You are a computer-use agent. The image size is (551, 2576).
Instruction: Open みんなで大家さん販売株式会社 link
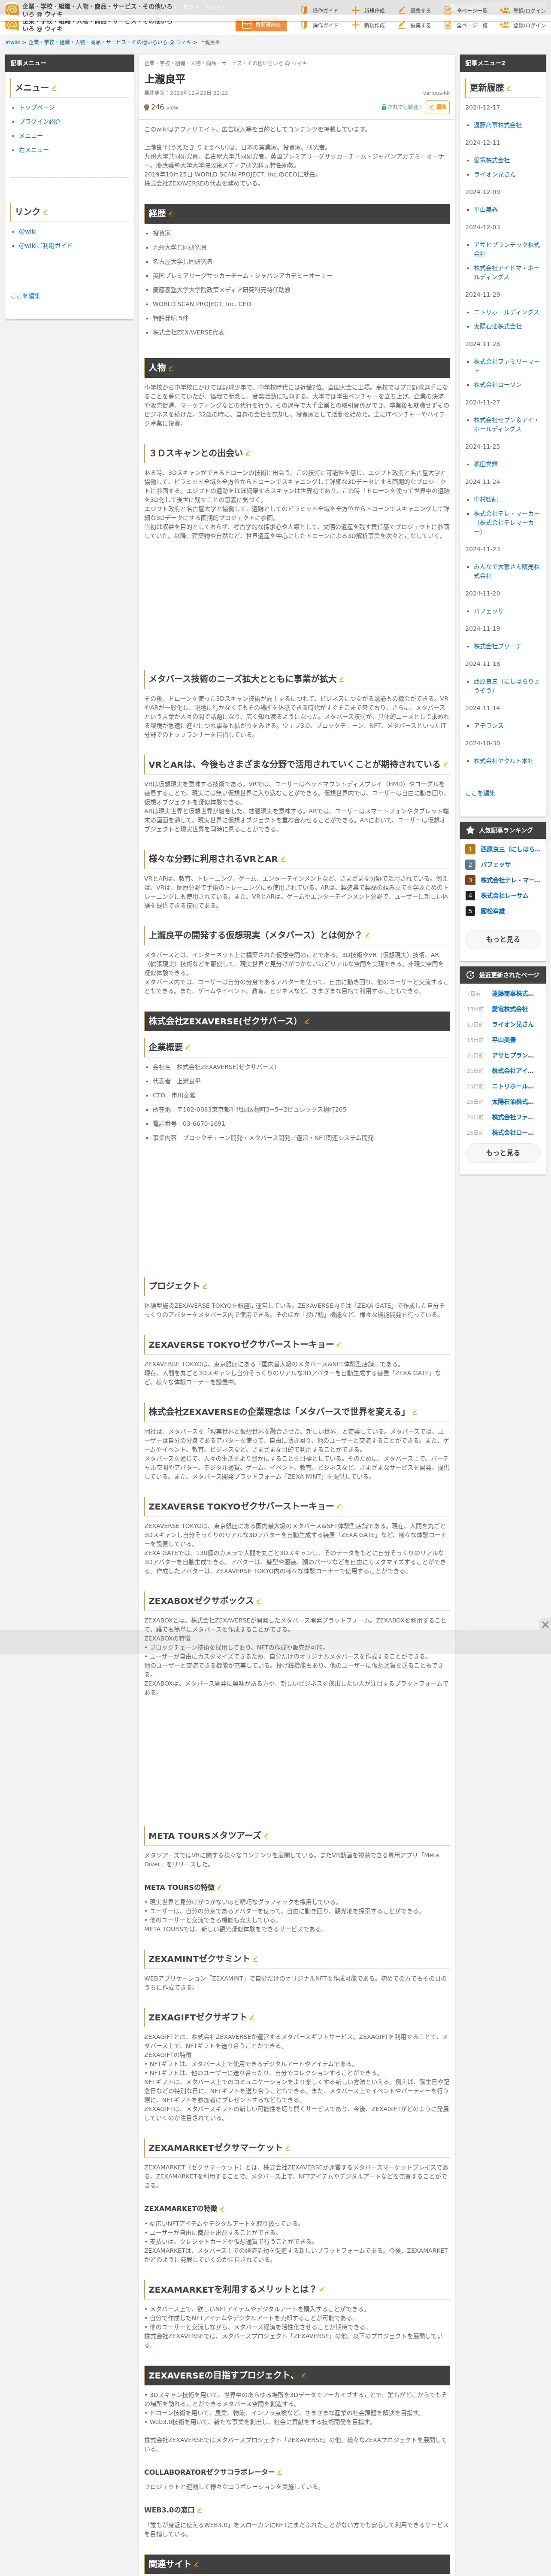(506, 571)
